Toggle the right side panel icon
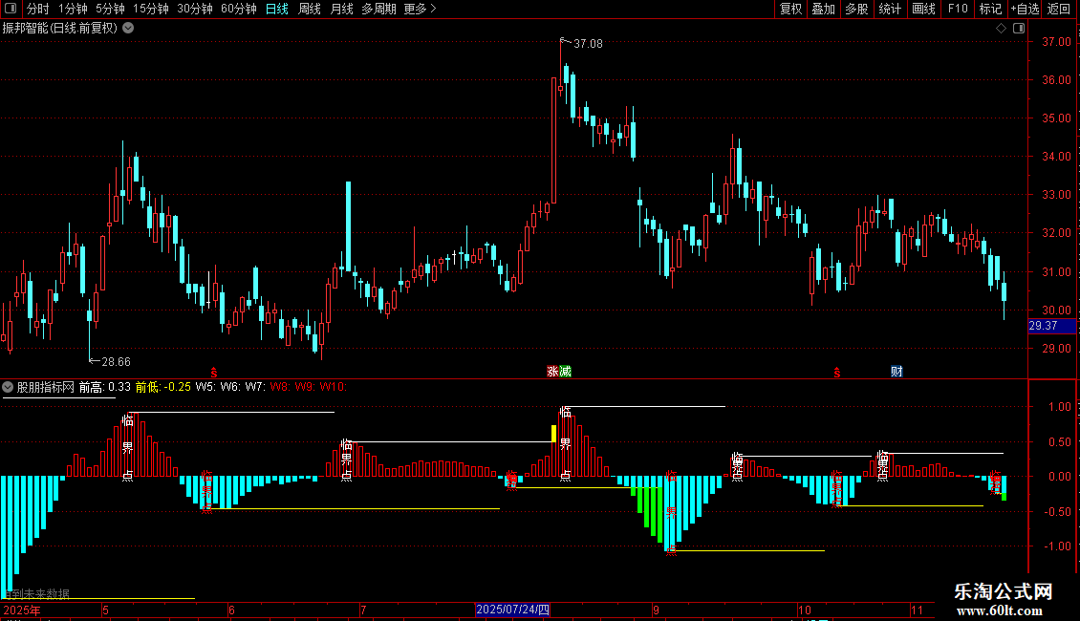Screen dimensions: 1080x621 [1019, 29]
